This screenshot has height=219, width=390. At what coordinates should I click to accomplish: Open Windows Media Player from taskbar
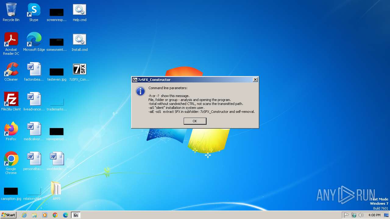(45, 215)
